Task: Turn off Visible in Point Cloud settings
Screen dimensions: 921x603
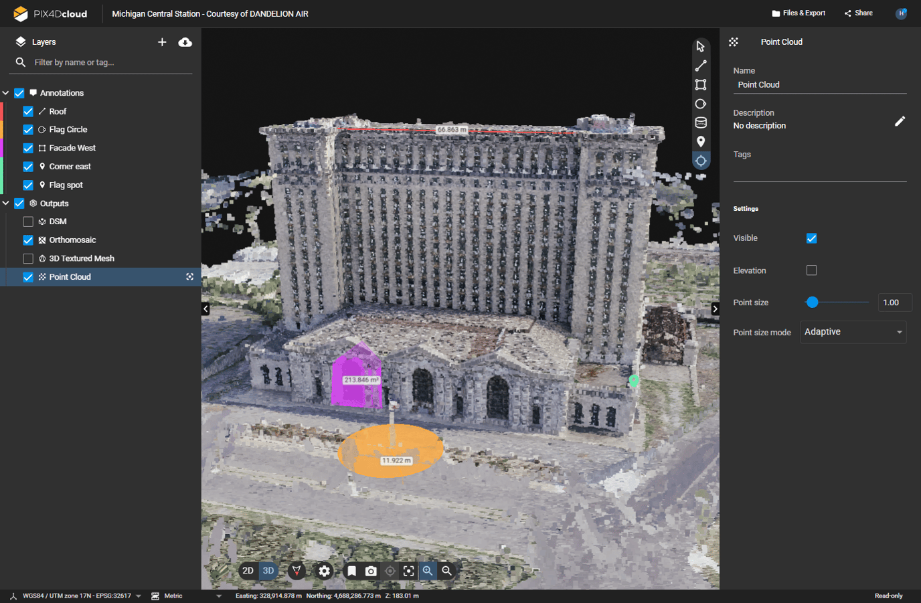Action: [x=811, y=238]
